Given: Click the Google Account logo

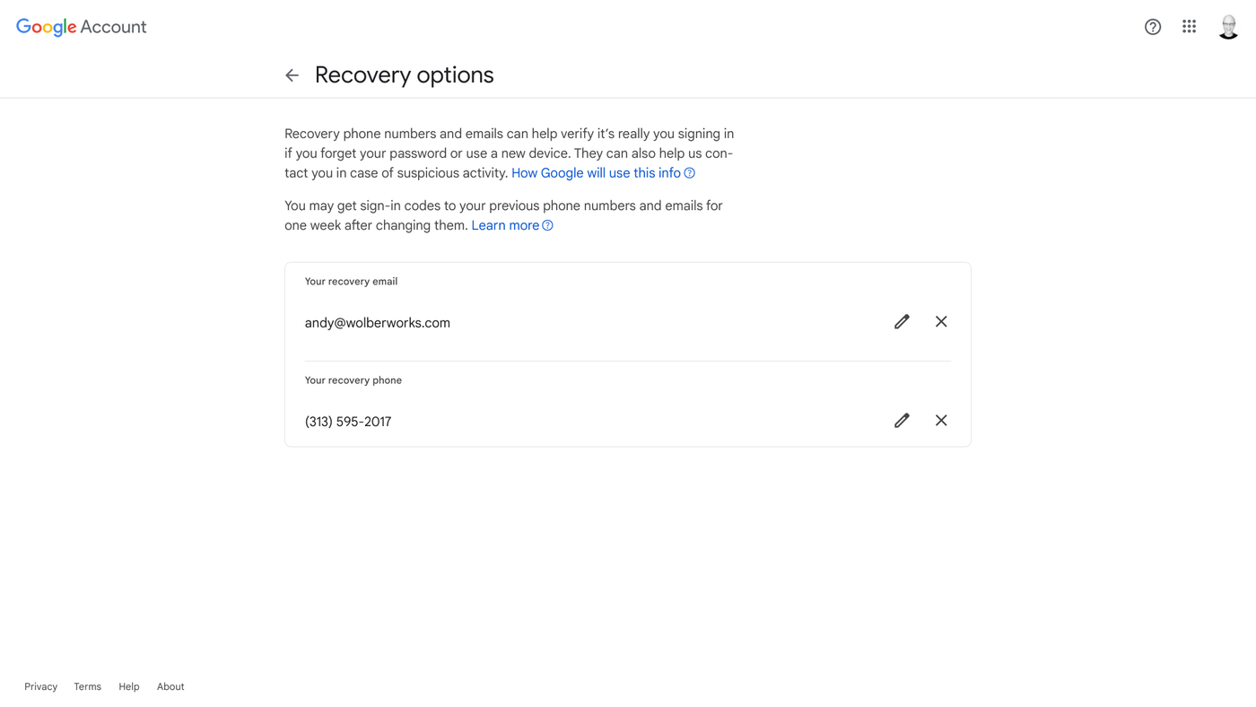Looking at the screenshot, I should (x=82, y=27).
